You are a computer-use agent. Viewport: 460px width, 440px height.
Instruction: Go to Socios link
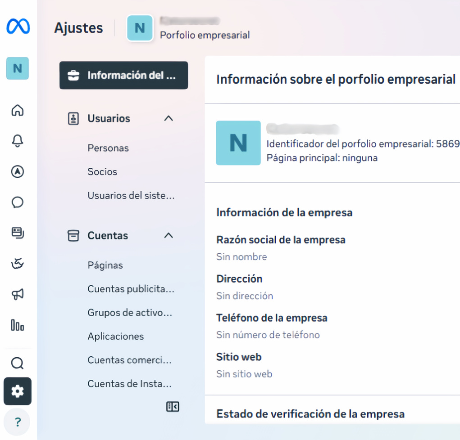coord(102,172)
